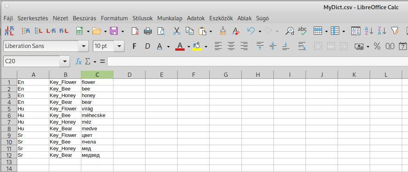Sort ascending A to Z
Image resolution: width=408 pixels, height=172 pixels.
tap(369, 31)
